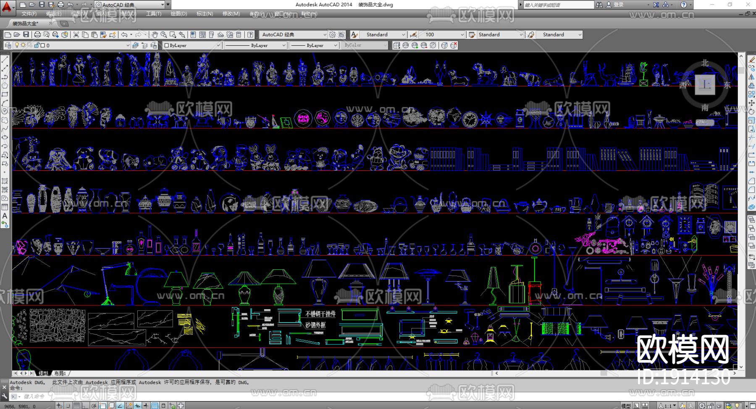Click the binoculars search icon
The width and height of the screenshot is (756, 409).
click(599, 5)
